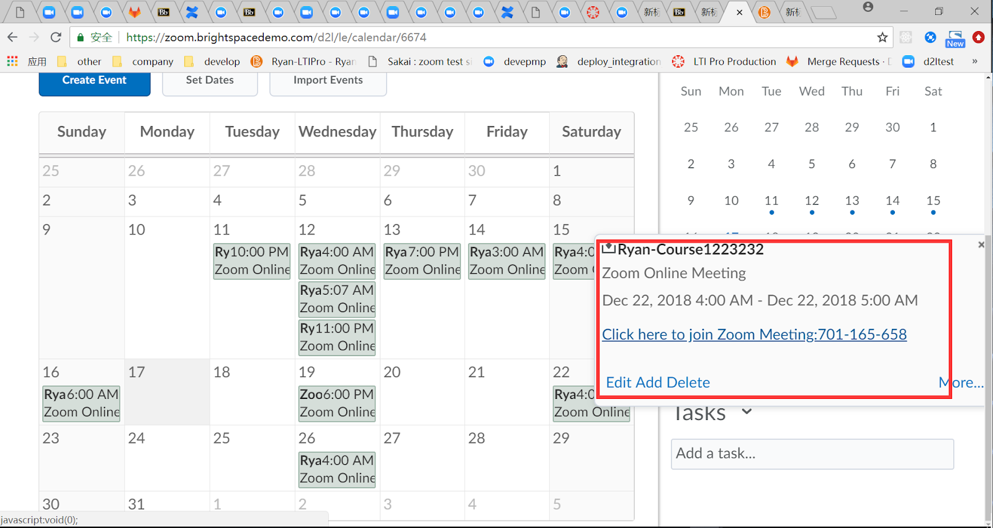Open the Merge Requests bookmark

point(839,61)
